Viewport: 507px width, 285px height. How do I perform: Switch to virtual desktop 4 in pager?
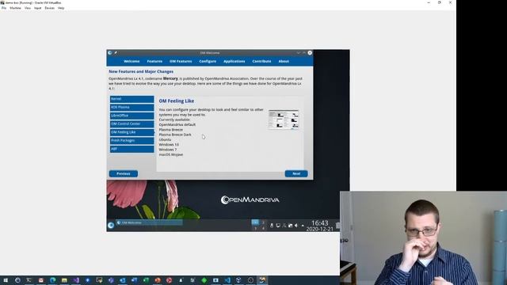coord(263,228)
